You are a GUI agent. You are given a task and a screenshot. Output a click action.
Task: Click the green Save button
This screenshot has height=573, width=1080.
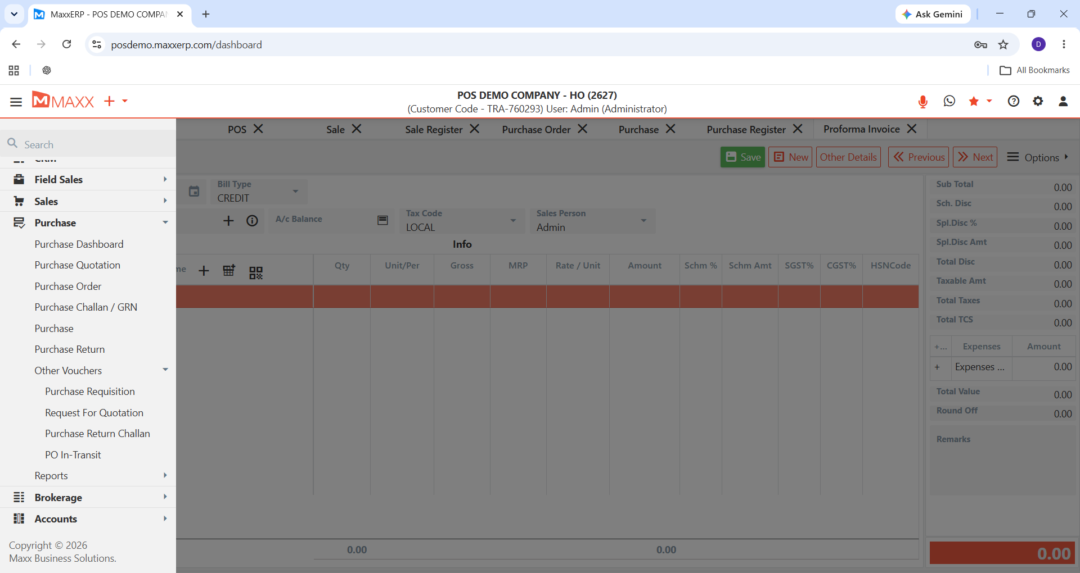pos(742,157)
